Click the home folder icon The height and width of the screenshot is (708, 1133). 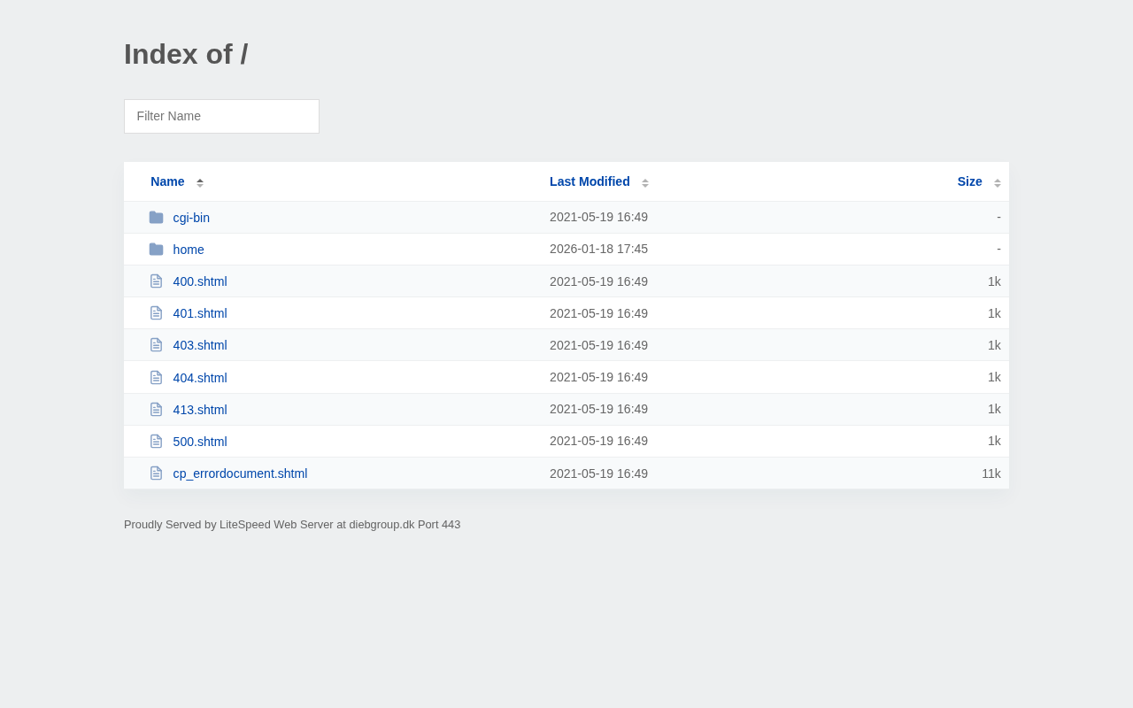point(156,250)
